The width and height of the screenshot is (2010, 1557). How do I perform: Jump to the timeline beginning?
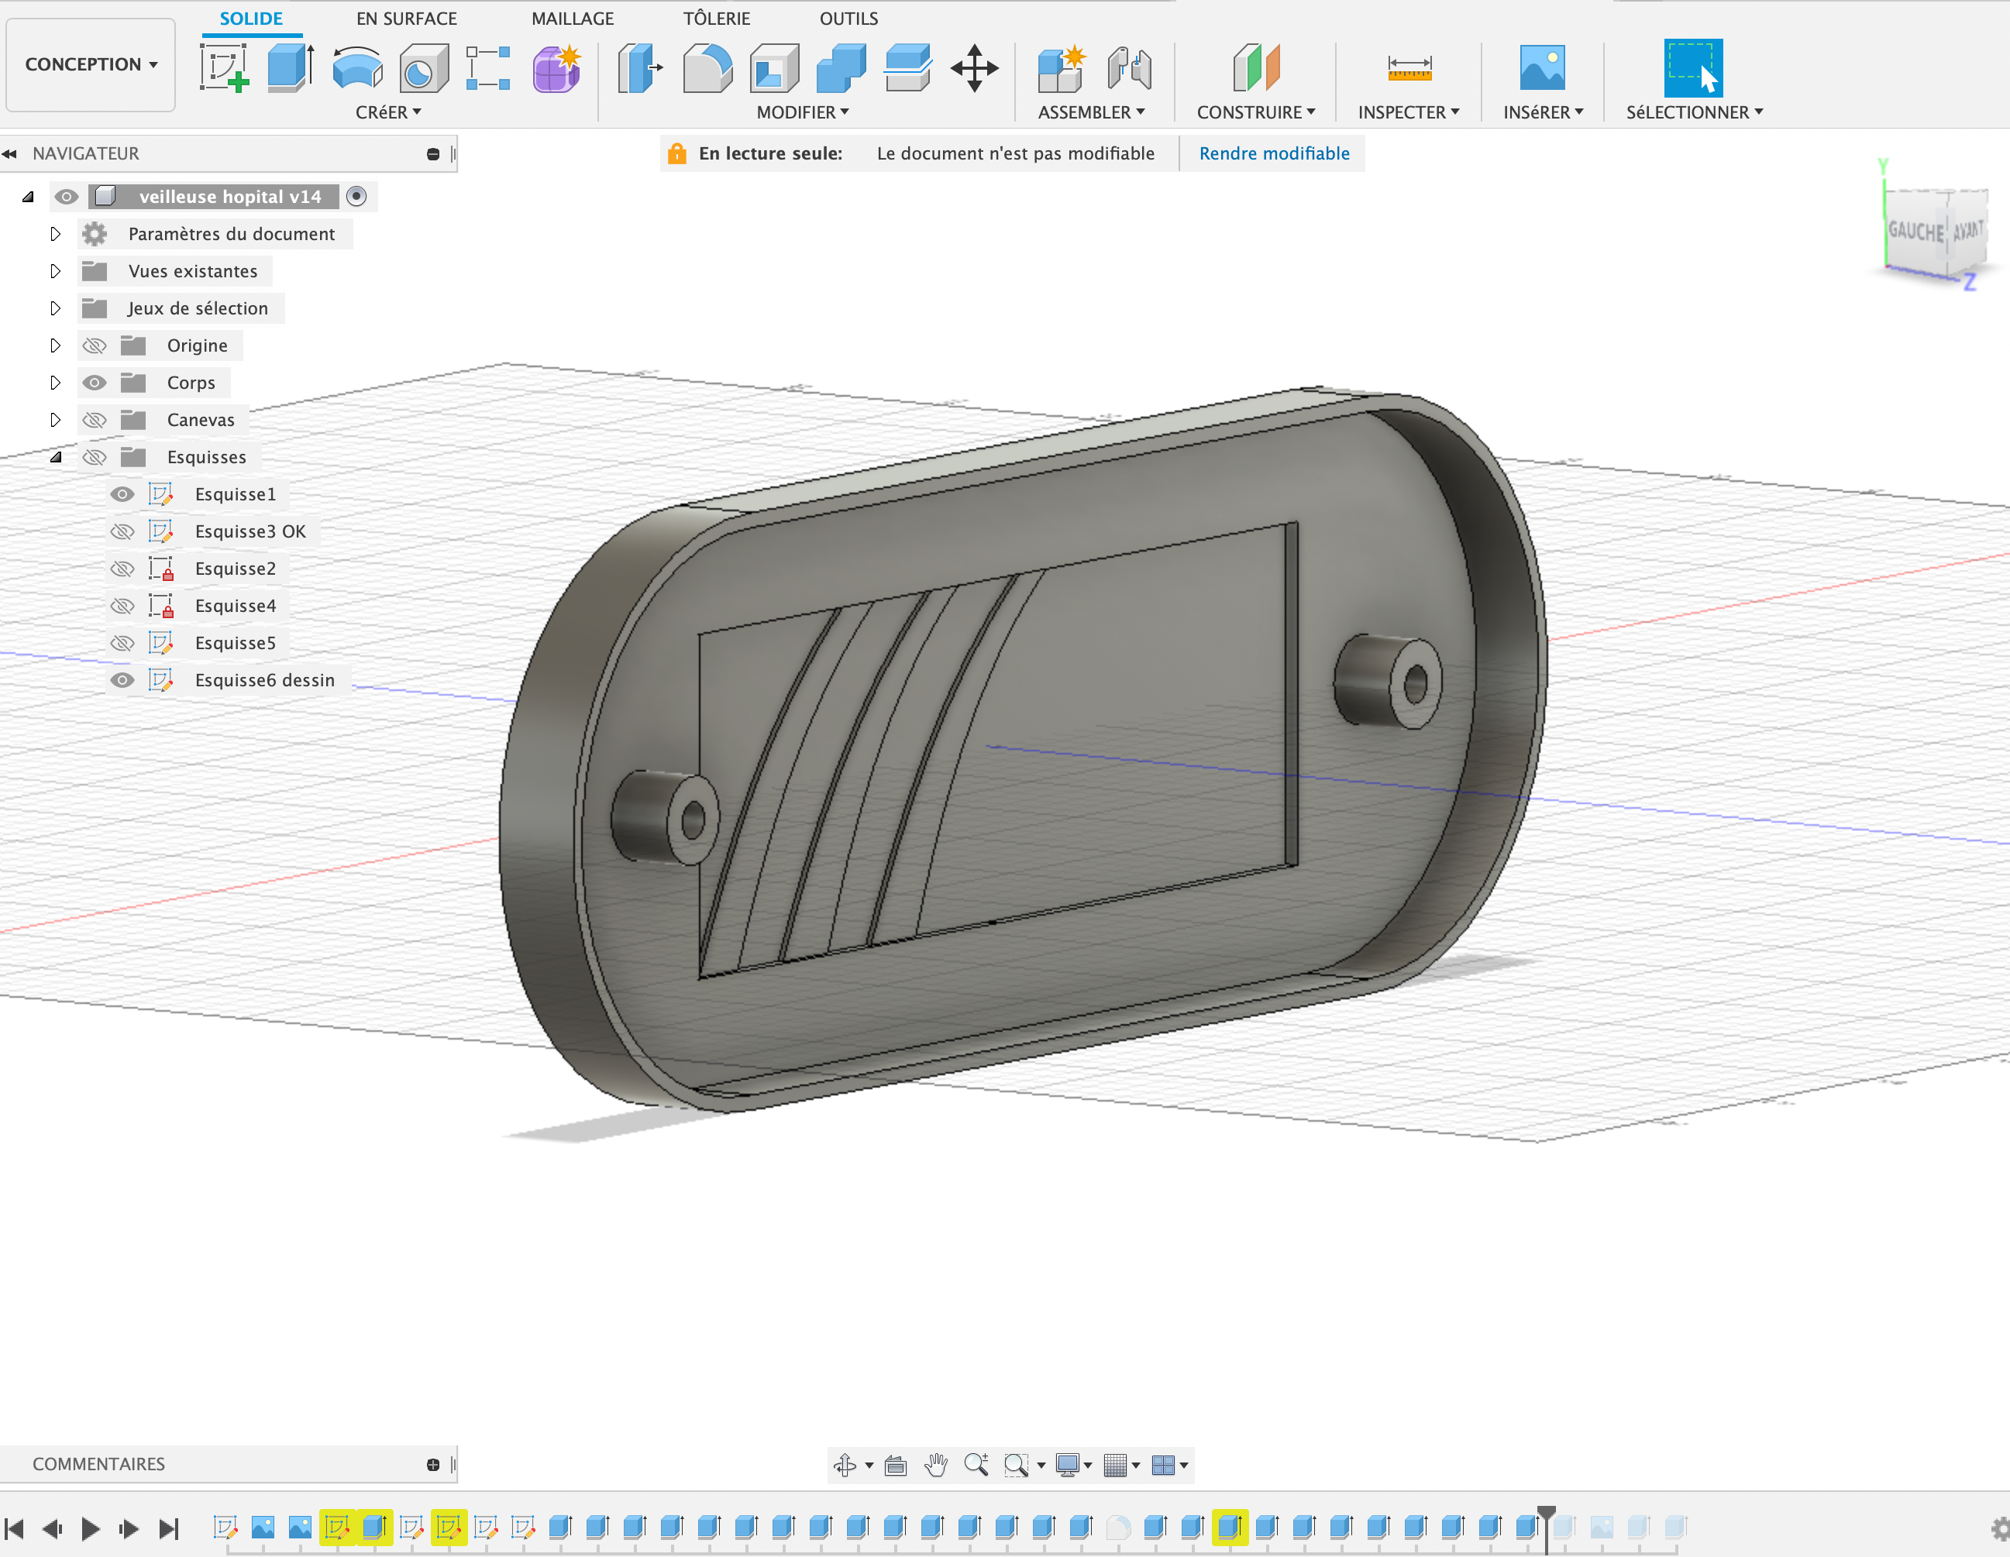point(14,1528)
